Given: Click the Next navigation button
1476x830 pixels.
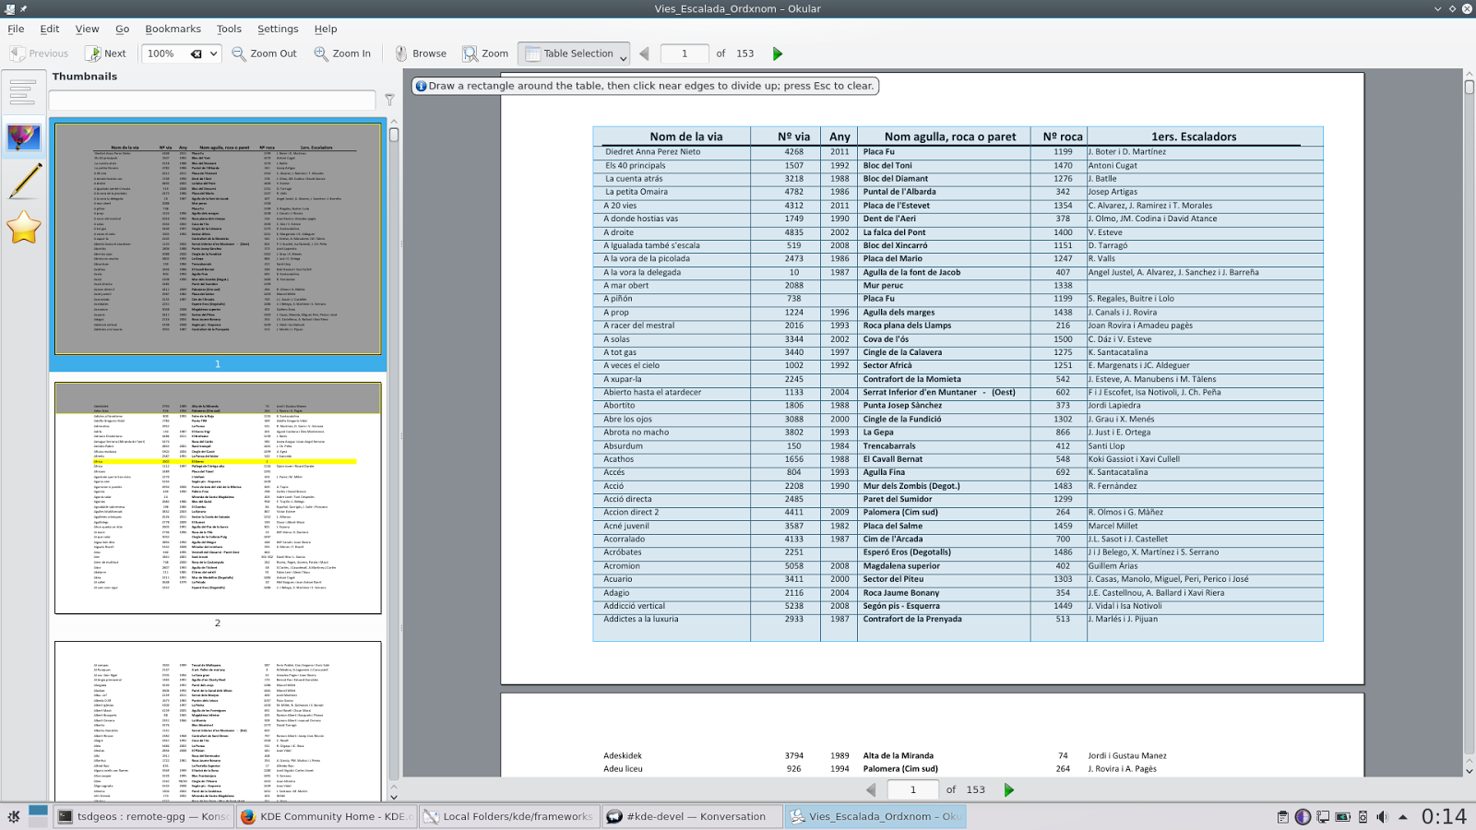Looking at the screenshot, I should [x=104, y=53].
